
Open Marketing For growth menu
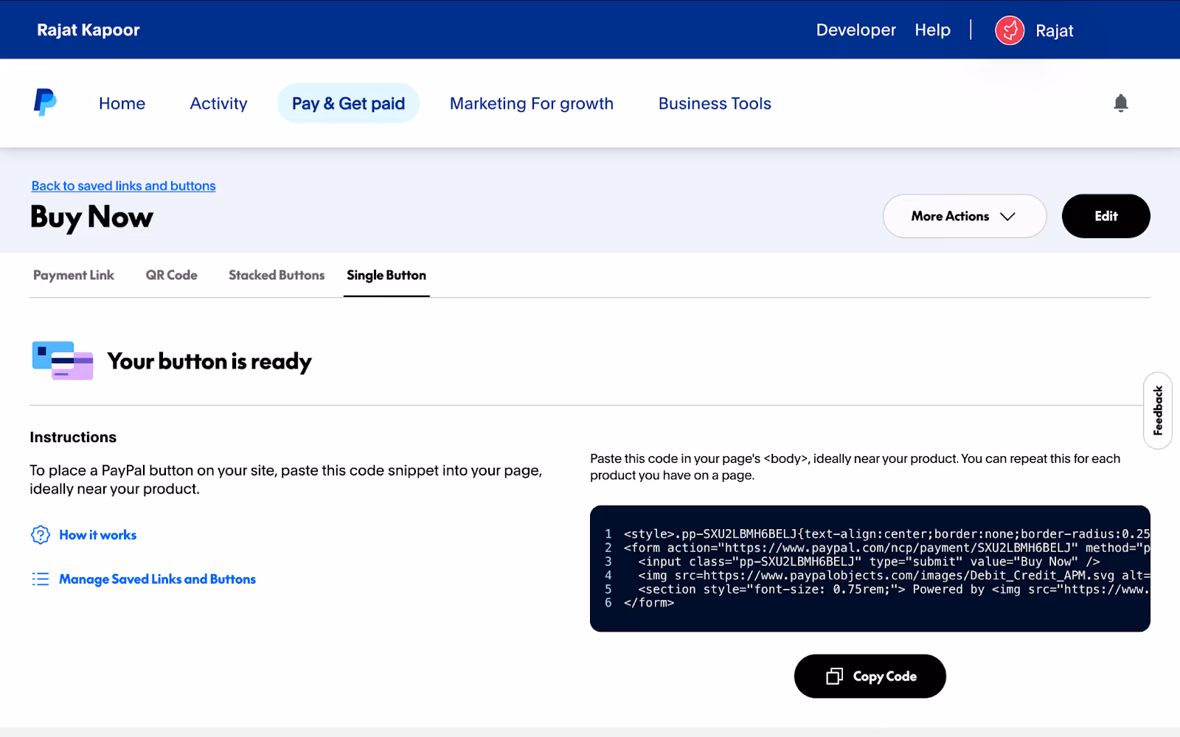click(531, 104)
